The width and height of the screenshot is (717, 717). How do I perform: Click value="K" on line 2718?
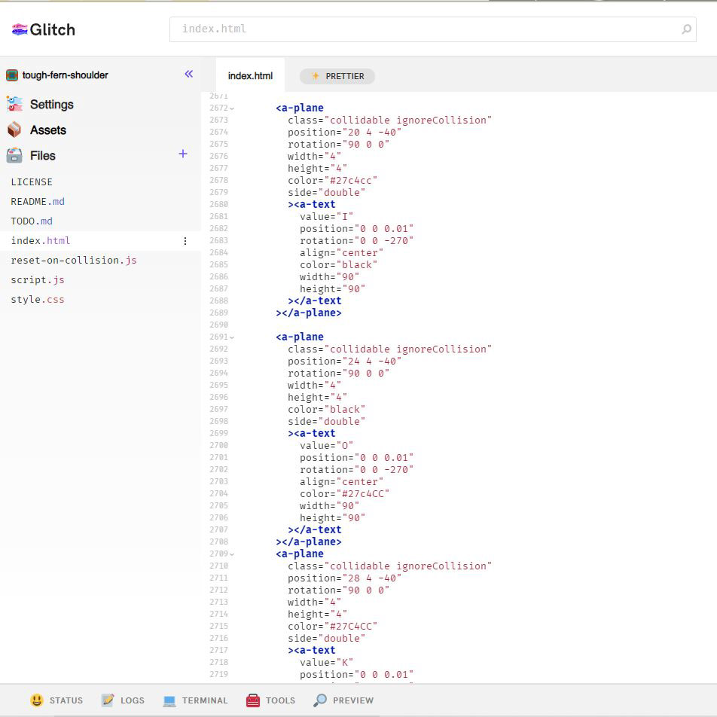click(327, 663)
